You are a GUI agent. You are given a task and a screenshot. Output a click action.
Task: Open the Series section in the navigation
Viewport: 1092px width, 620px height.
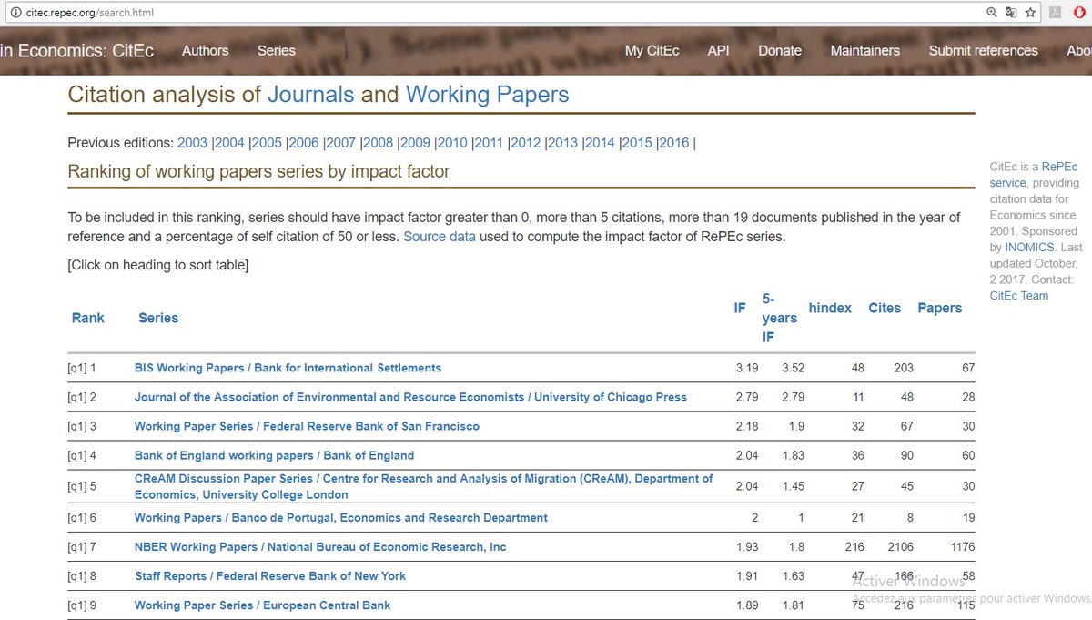click(x=276, y=51)
